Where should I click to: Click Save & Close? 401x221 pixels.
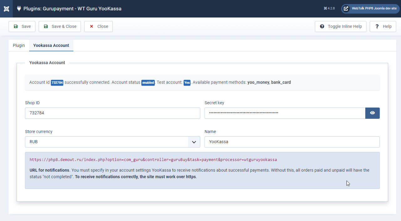60,27
